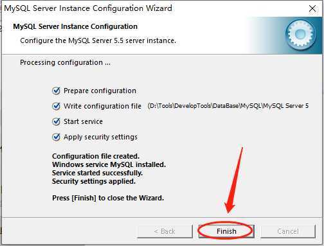Click the checkmark beside Write configuration file

coord(56,106)
